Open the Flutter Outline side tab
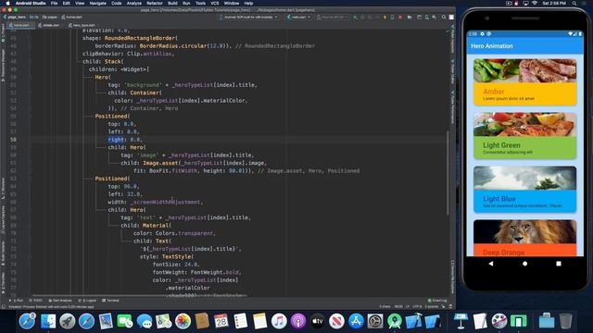The height and width of the screenshot is (333, 593). [452, 72]
